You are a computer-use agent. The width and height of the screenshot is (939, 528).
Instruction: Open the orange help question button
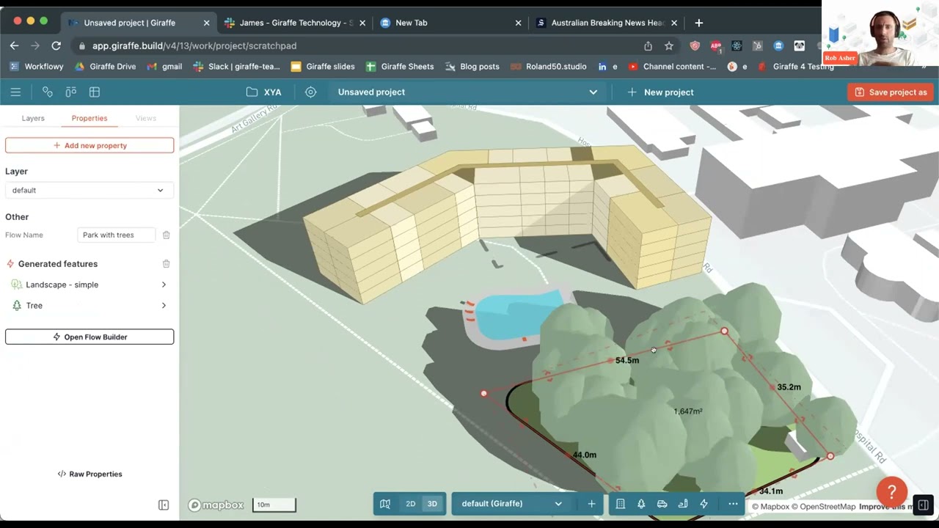pyautogui.click(x=892, y=492)
